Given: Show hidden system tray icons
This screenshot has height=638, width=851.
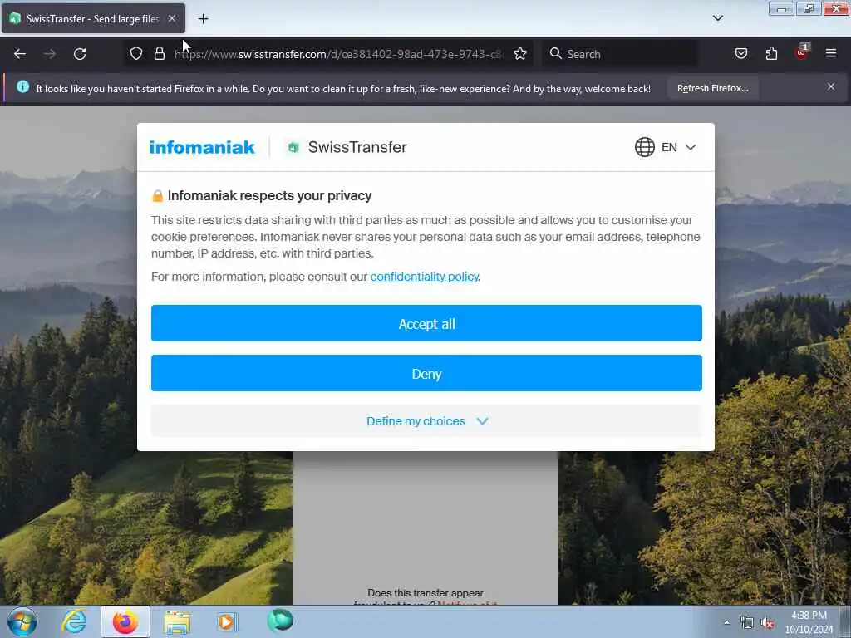Looking at the screenshot, I should click(726, 622).
